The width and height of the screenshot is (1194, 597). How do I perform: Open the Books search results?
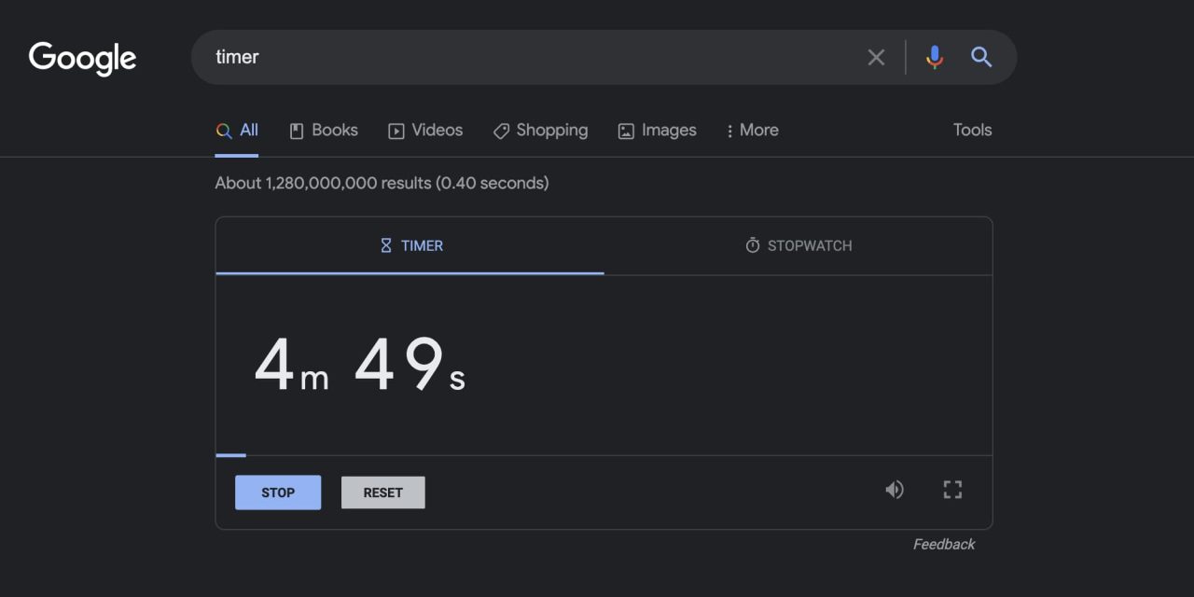324,131
